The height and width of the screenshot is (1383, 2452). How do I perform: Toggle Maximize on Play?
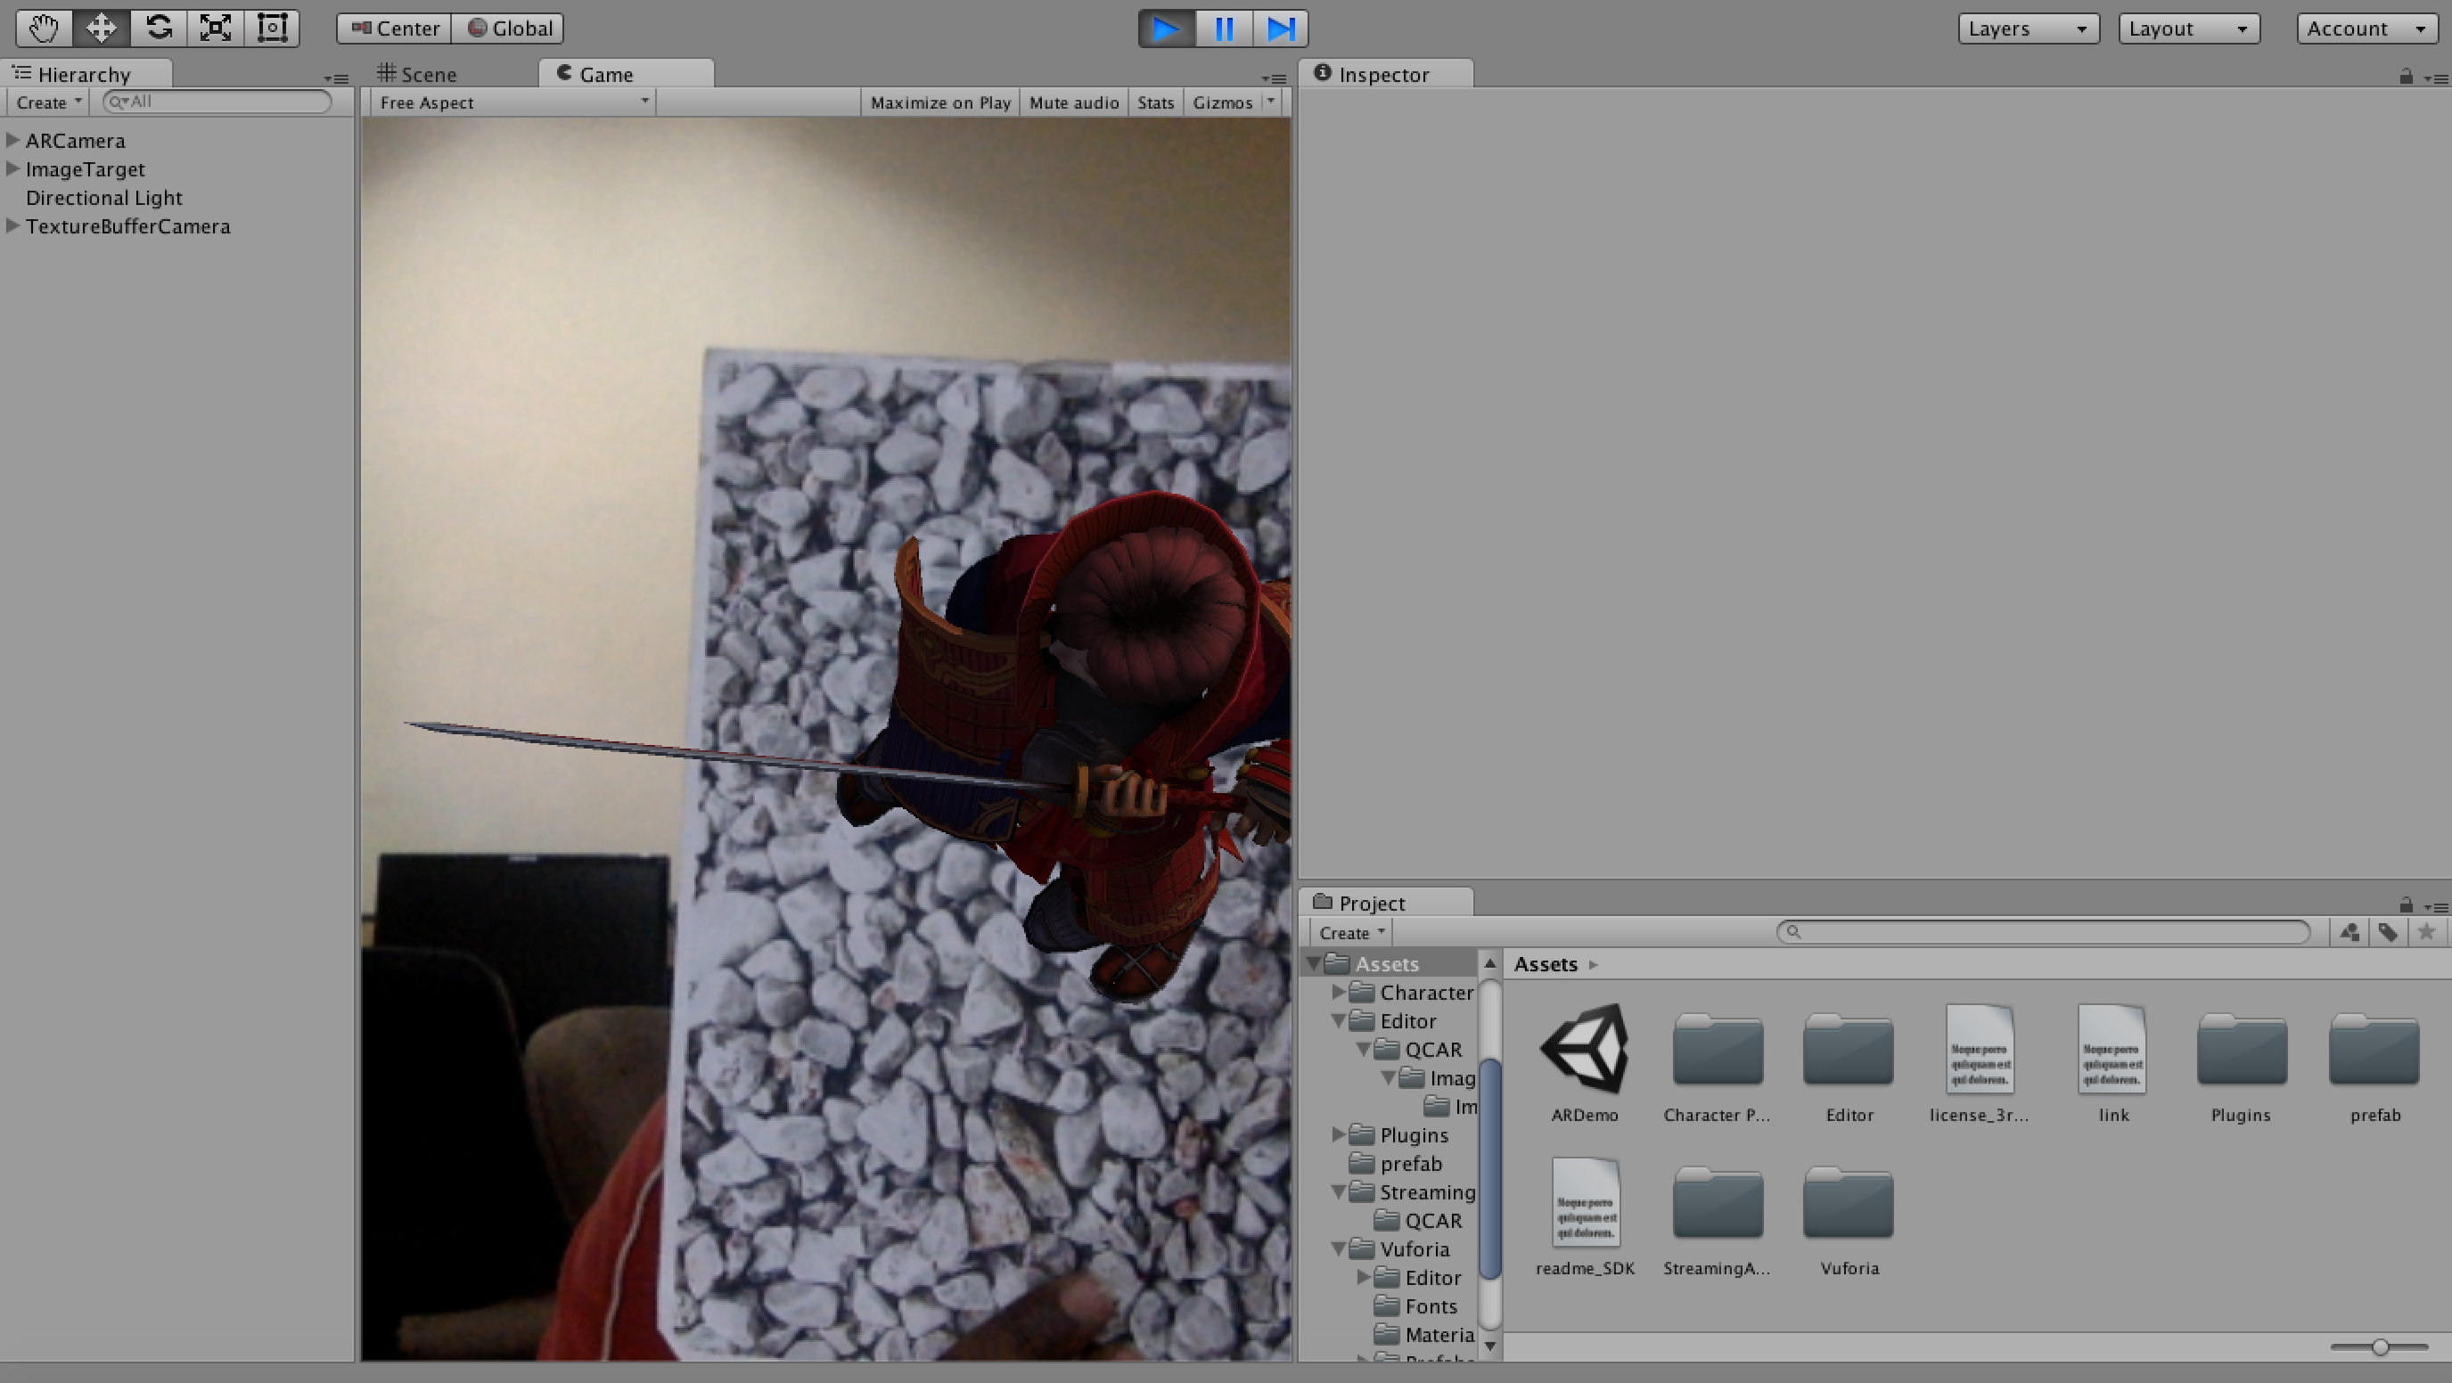[x=939, y=102]
